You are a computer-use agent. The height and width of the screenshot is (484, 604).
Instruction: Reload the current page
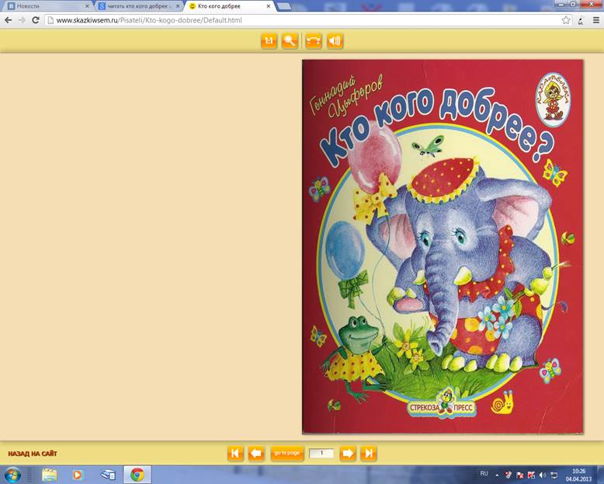pos(36,20)
